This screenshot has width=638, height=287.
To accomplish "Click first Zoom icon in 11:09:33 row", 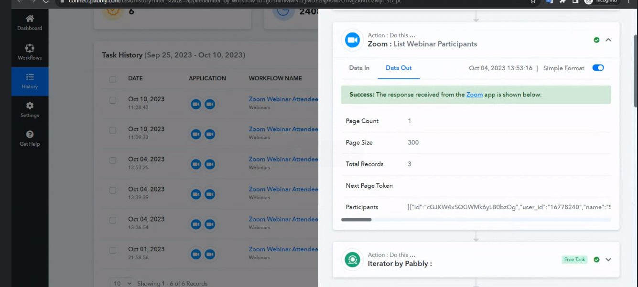I will (x=196, y=134).
